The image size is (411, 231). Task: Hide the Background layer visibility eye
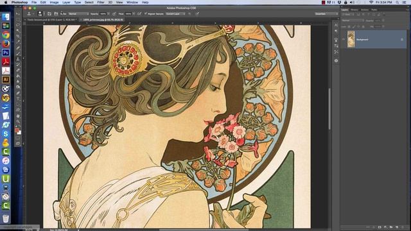pyautogui.click(x=344, y=39)
